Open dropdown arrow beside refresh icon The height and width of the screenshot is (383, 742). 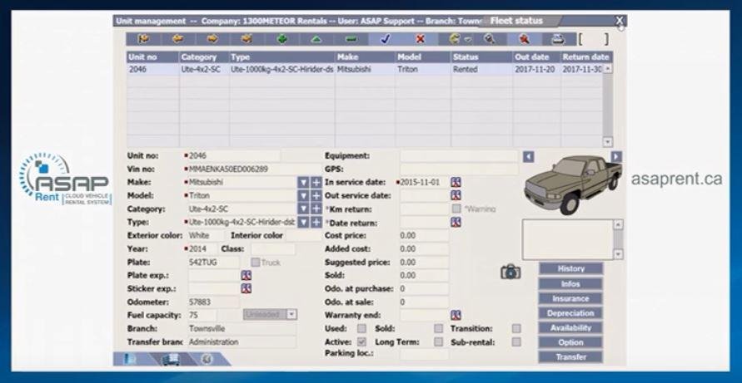coord(467,40)
